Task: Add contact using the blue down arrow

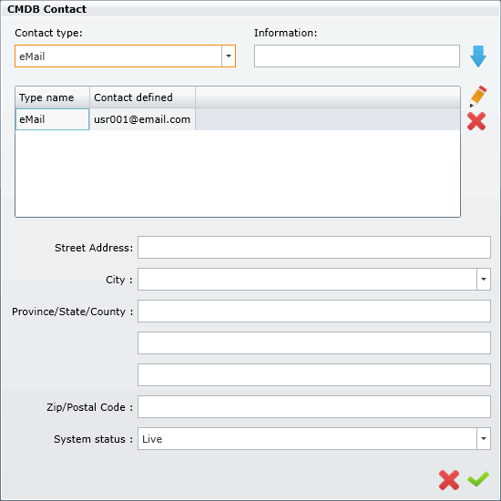Action: point(478,56)
